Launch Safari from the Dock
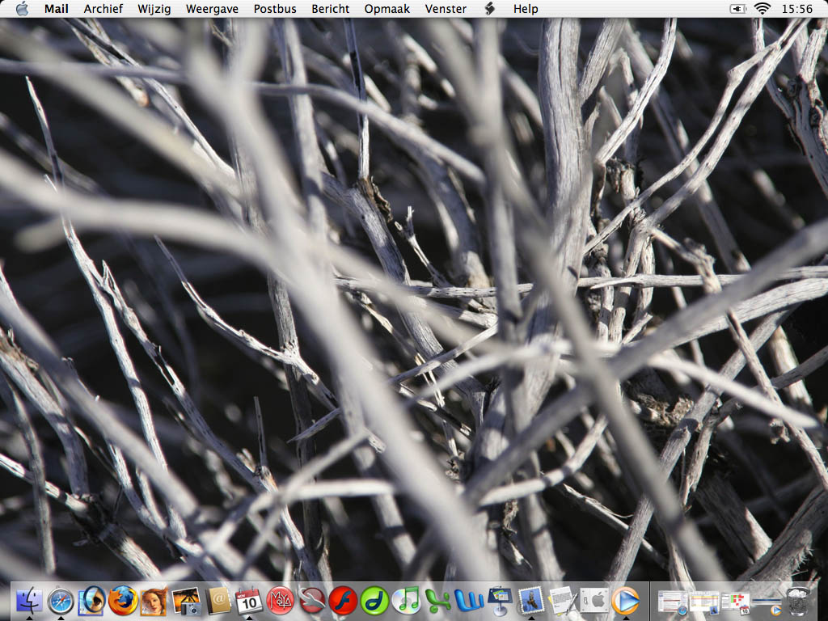The height and width of the screenshot is (621, 828). coord(61,601)
